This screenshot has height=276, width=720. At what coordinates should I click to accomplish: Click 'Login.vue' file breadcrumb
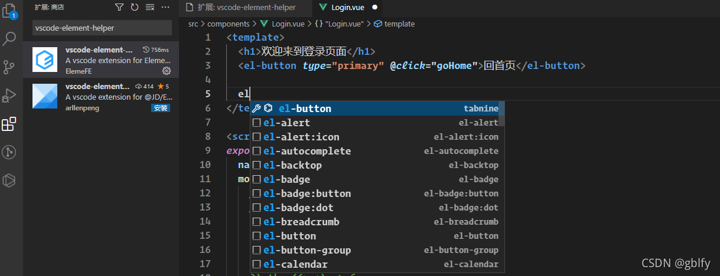(x=288, y=24)
